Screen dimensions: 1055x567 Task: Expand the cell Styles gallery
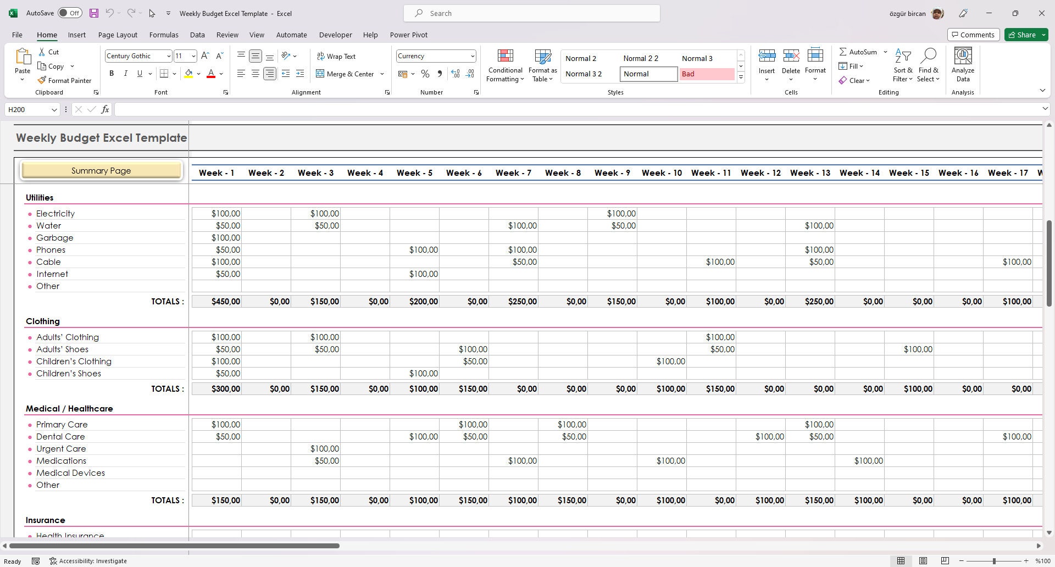tap(741, 77)
